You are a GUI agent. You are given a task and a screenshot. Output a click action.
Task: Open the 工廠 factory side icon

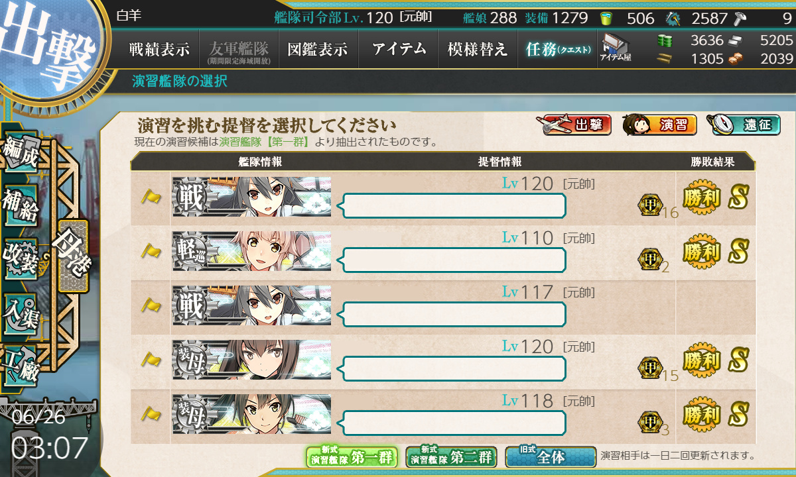point(21,364)
